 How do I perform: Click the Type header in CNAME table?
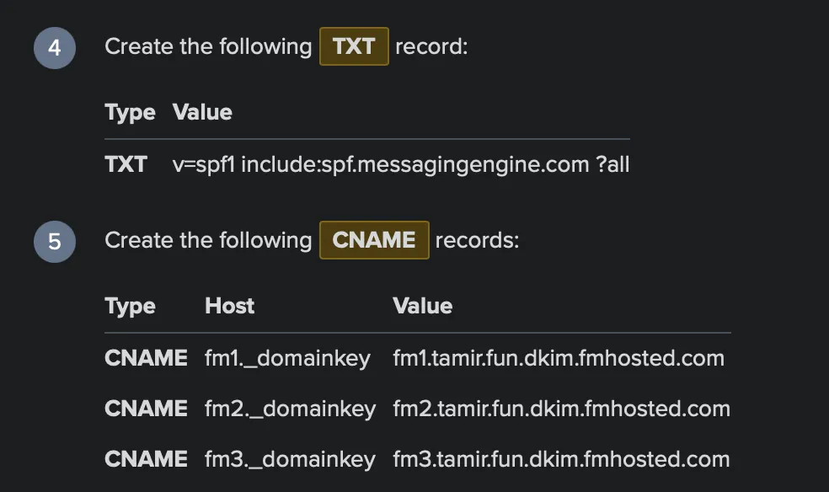130,307
